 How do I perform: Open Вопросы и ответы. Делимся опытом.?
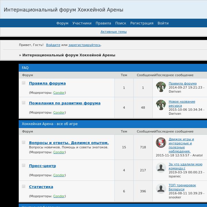(69, 143)
